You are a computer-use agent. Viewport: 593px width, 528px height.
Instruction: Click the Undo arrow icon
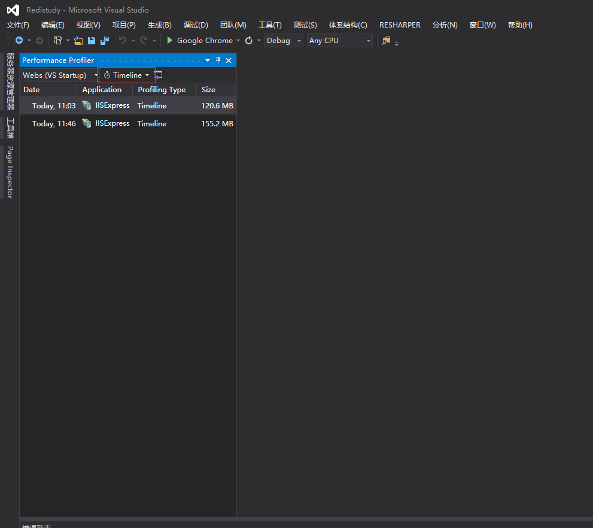tap(123, 40)
